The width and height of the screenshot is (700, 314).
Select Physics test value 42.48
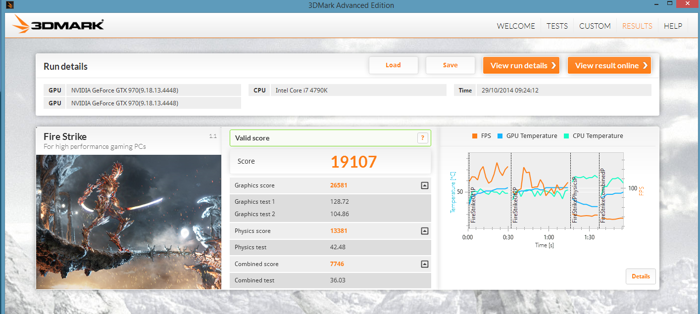pos(338,247)
